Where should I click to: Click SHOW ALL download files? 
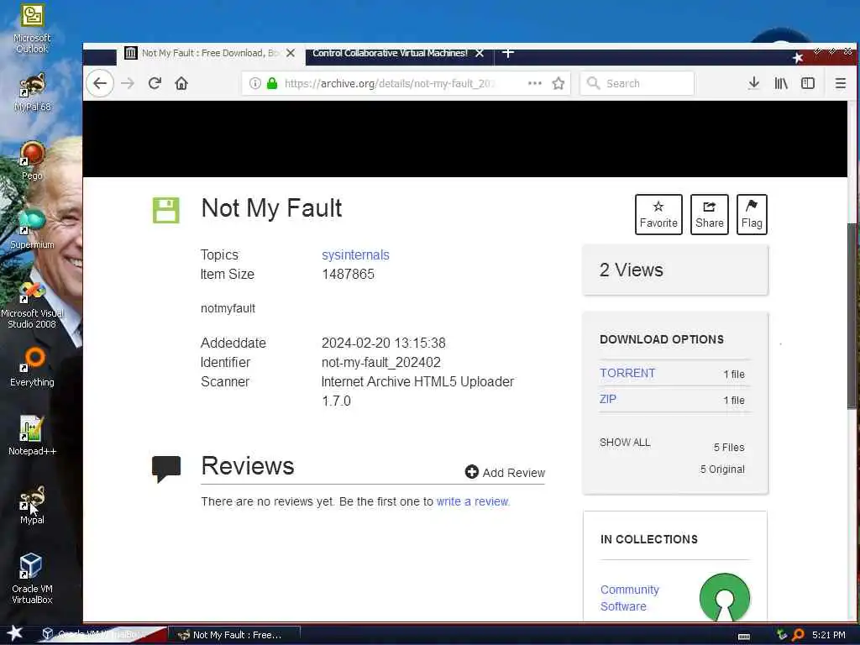[x=625, y=443]
